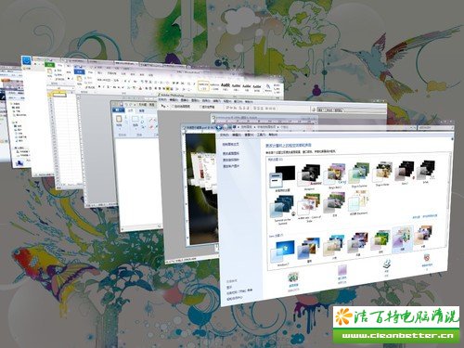Open Sounds icon in Personalization window
This screenshot has width=464, height=348.
(x=387, y=264)
